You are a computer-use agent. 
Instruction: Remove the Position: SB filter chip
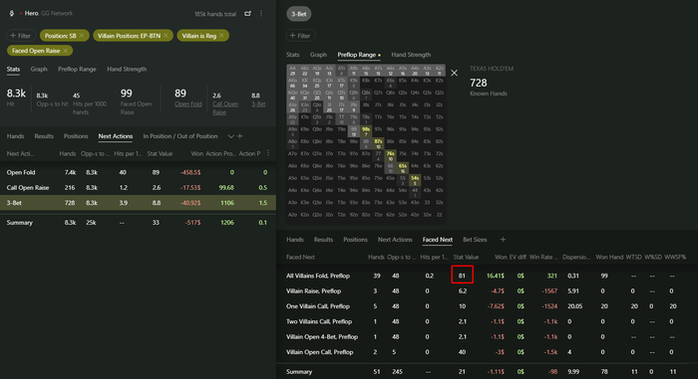click(x=82, y=36)
